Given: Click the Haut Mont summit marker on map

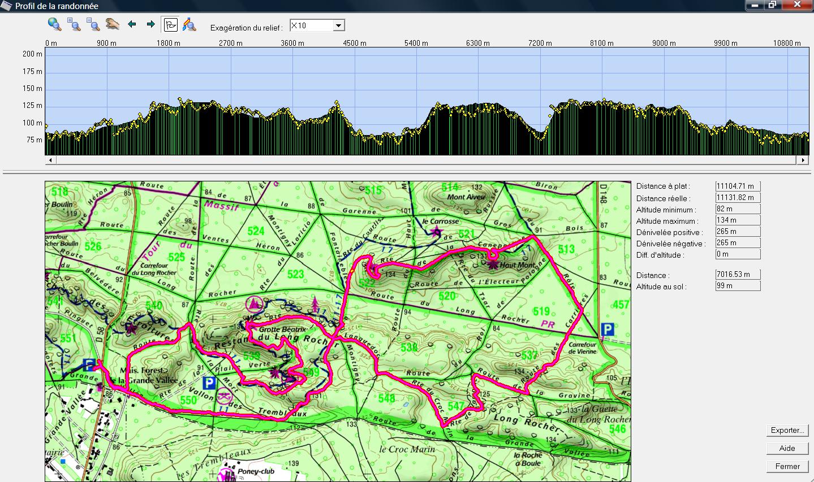Looking at the screenshot, I should click(493, 264).
